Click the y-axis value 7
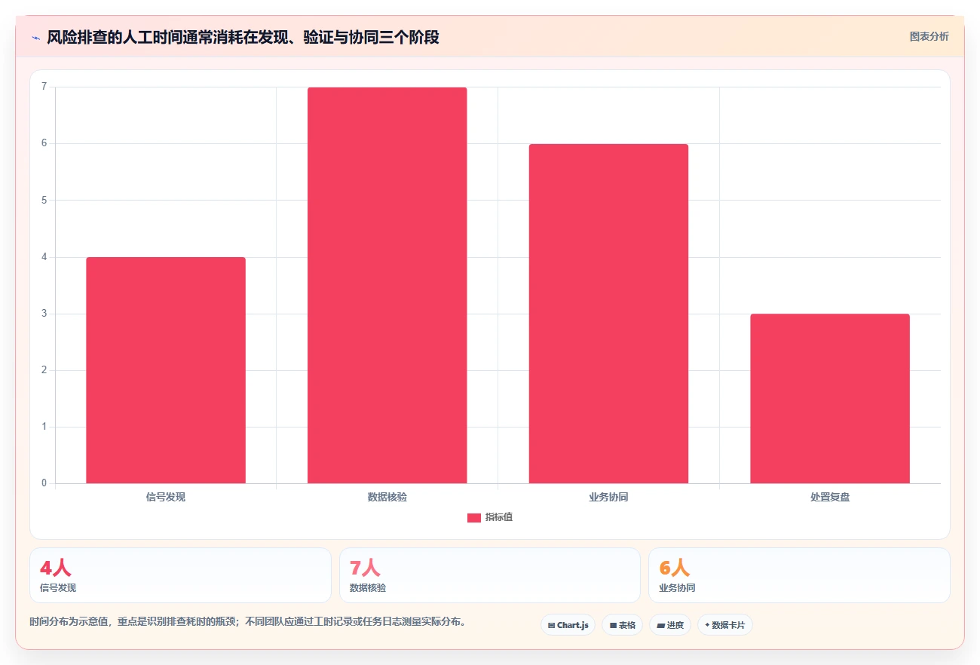 [44, 87]
